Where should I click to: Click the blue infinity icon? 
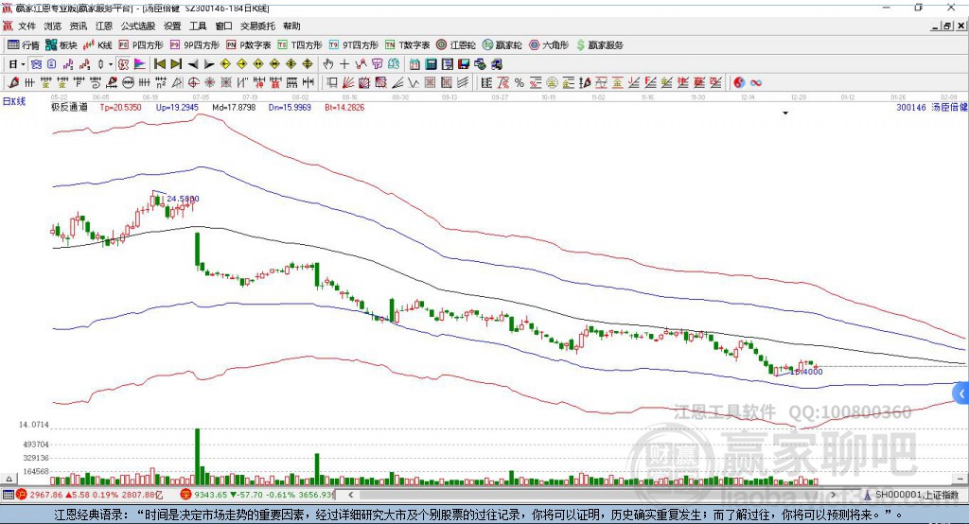click(x=756, y=83)
